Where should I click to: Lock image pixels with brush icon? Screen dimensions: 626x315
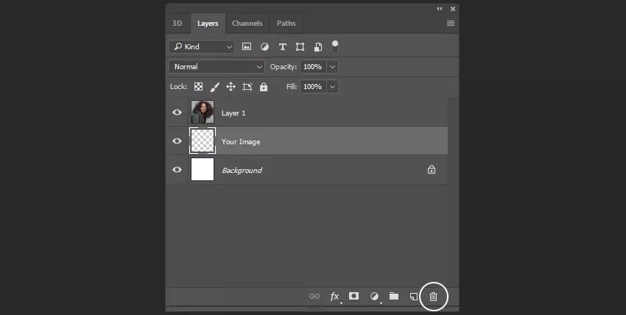(215, 87)
